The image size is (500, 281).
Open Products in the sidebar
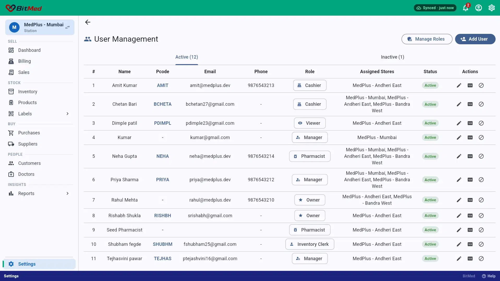(40, 103)
